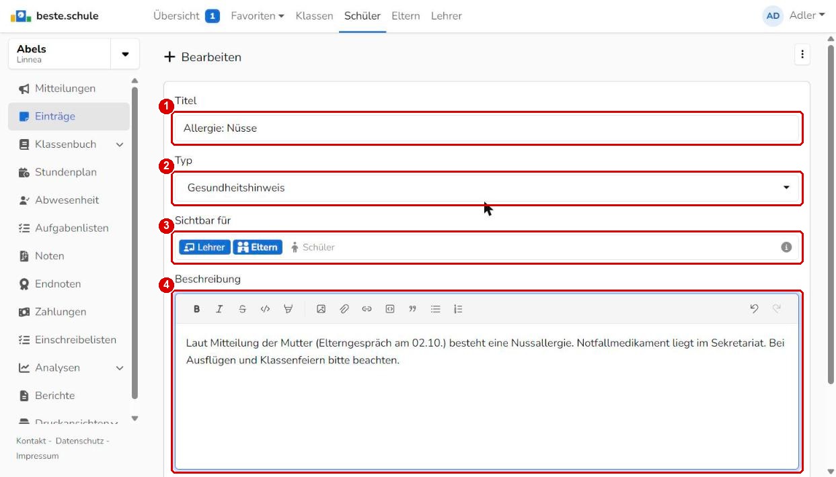The height and width of the screenshot is (477, 836).
Task: Open Berichte in sidebar
Action: point(69,396)
